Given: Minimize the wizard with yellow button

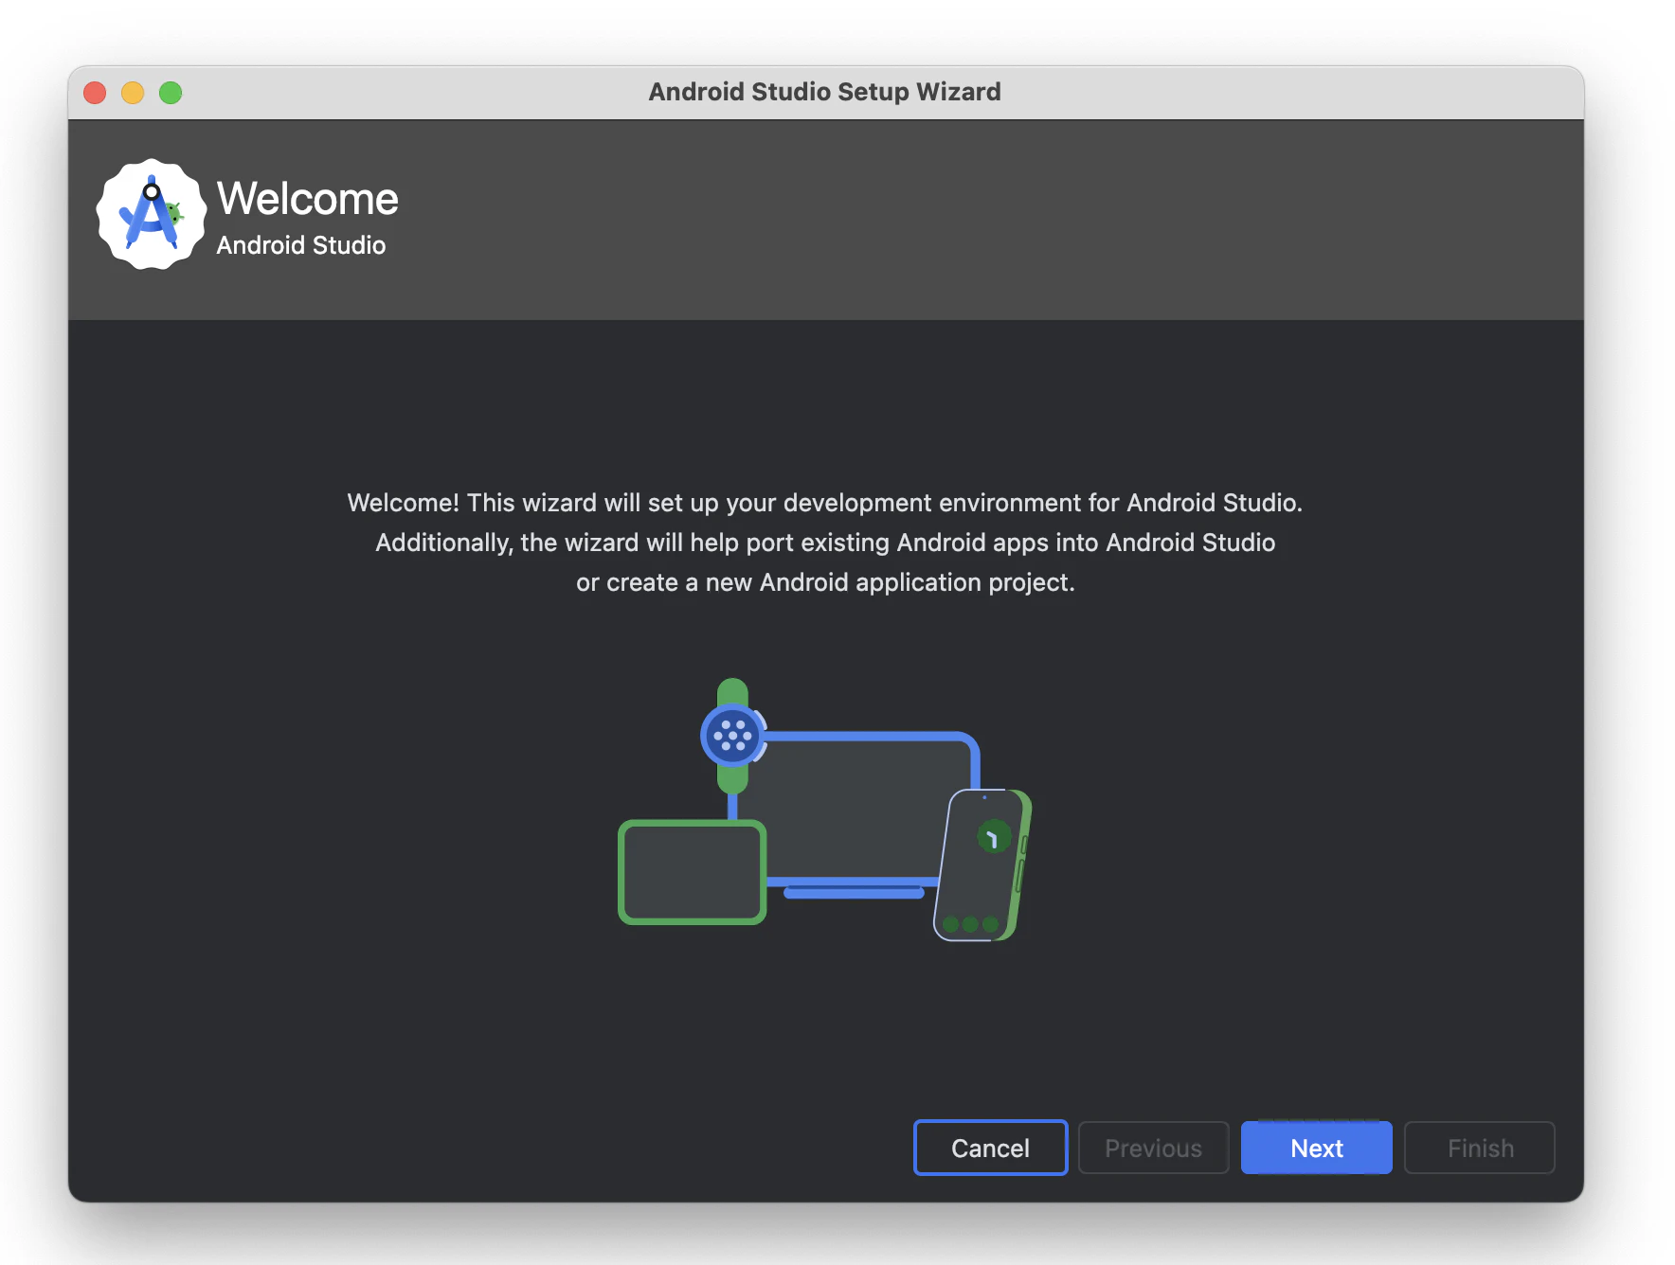Looking at the screenshot, I should [x=133, y=93].
